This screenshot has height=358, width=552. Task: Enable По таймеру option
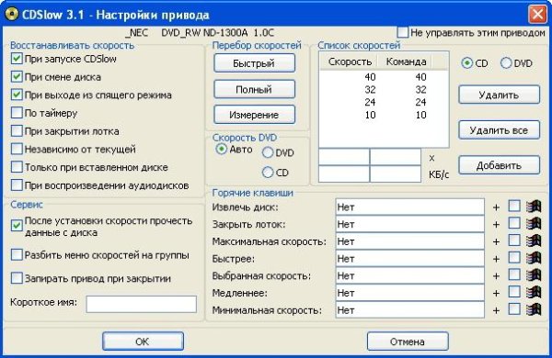point(17,113)
